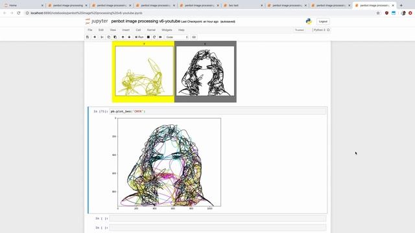Open the Insert menu

126,30
